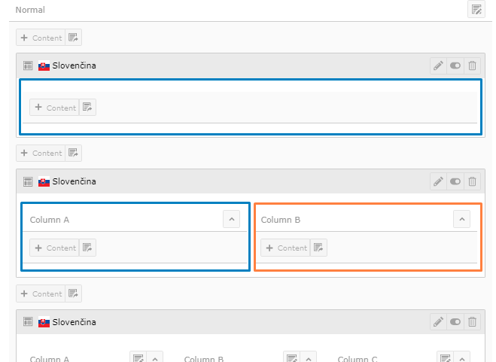
Task: Toggle visibility of the second Slovenčina element
Action: 455,181
